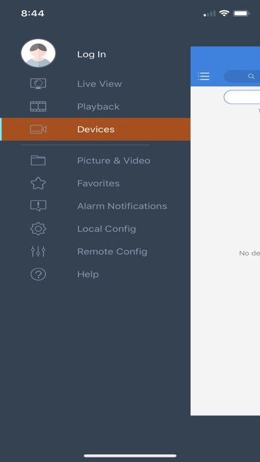Click the Live View monitor icon
This screenshot has width=260, height=462.
tap(38, 84)
